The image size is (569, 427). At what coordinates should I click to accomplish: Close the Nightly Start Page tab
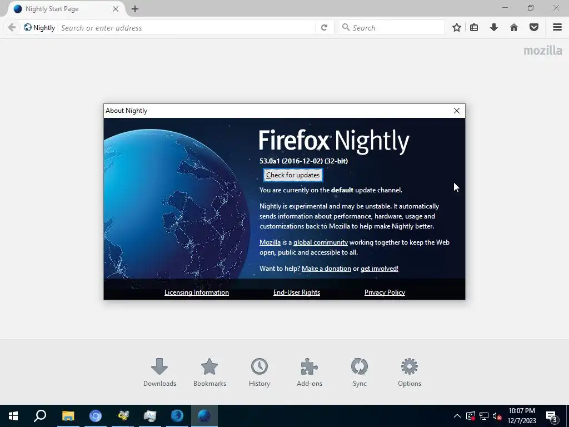click(116, 9)
